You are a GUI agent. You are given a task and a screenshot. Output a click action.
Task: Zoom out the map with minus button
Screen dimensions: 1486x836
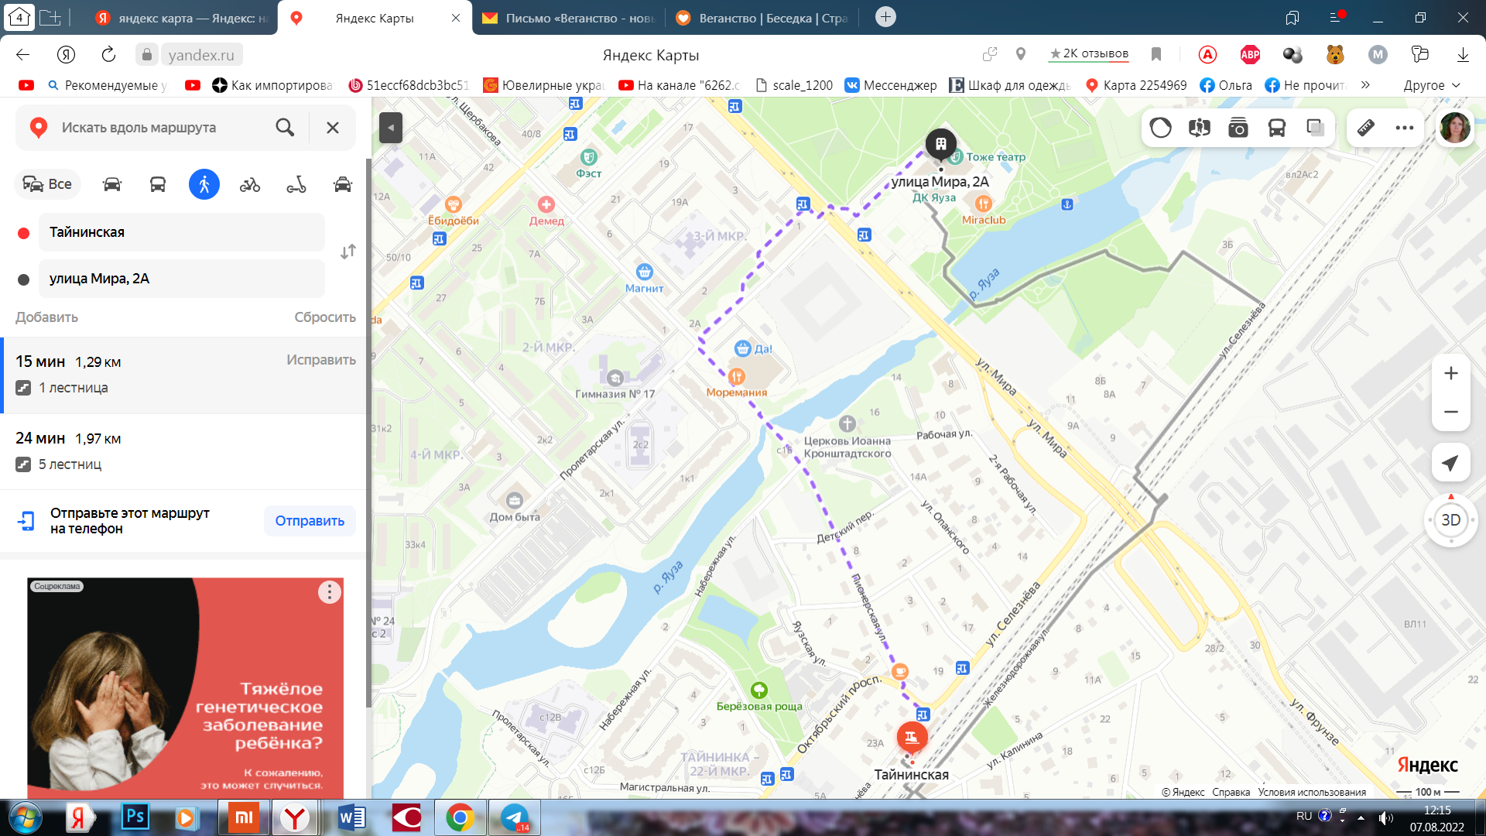click(x=1451, y=412)
